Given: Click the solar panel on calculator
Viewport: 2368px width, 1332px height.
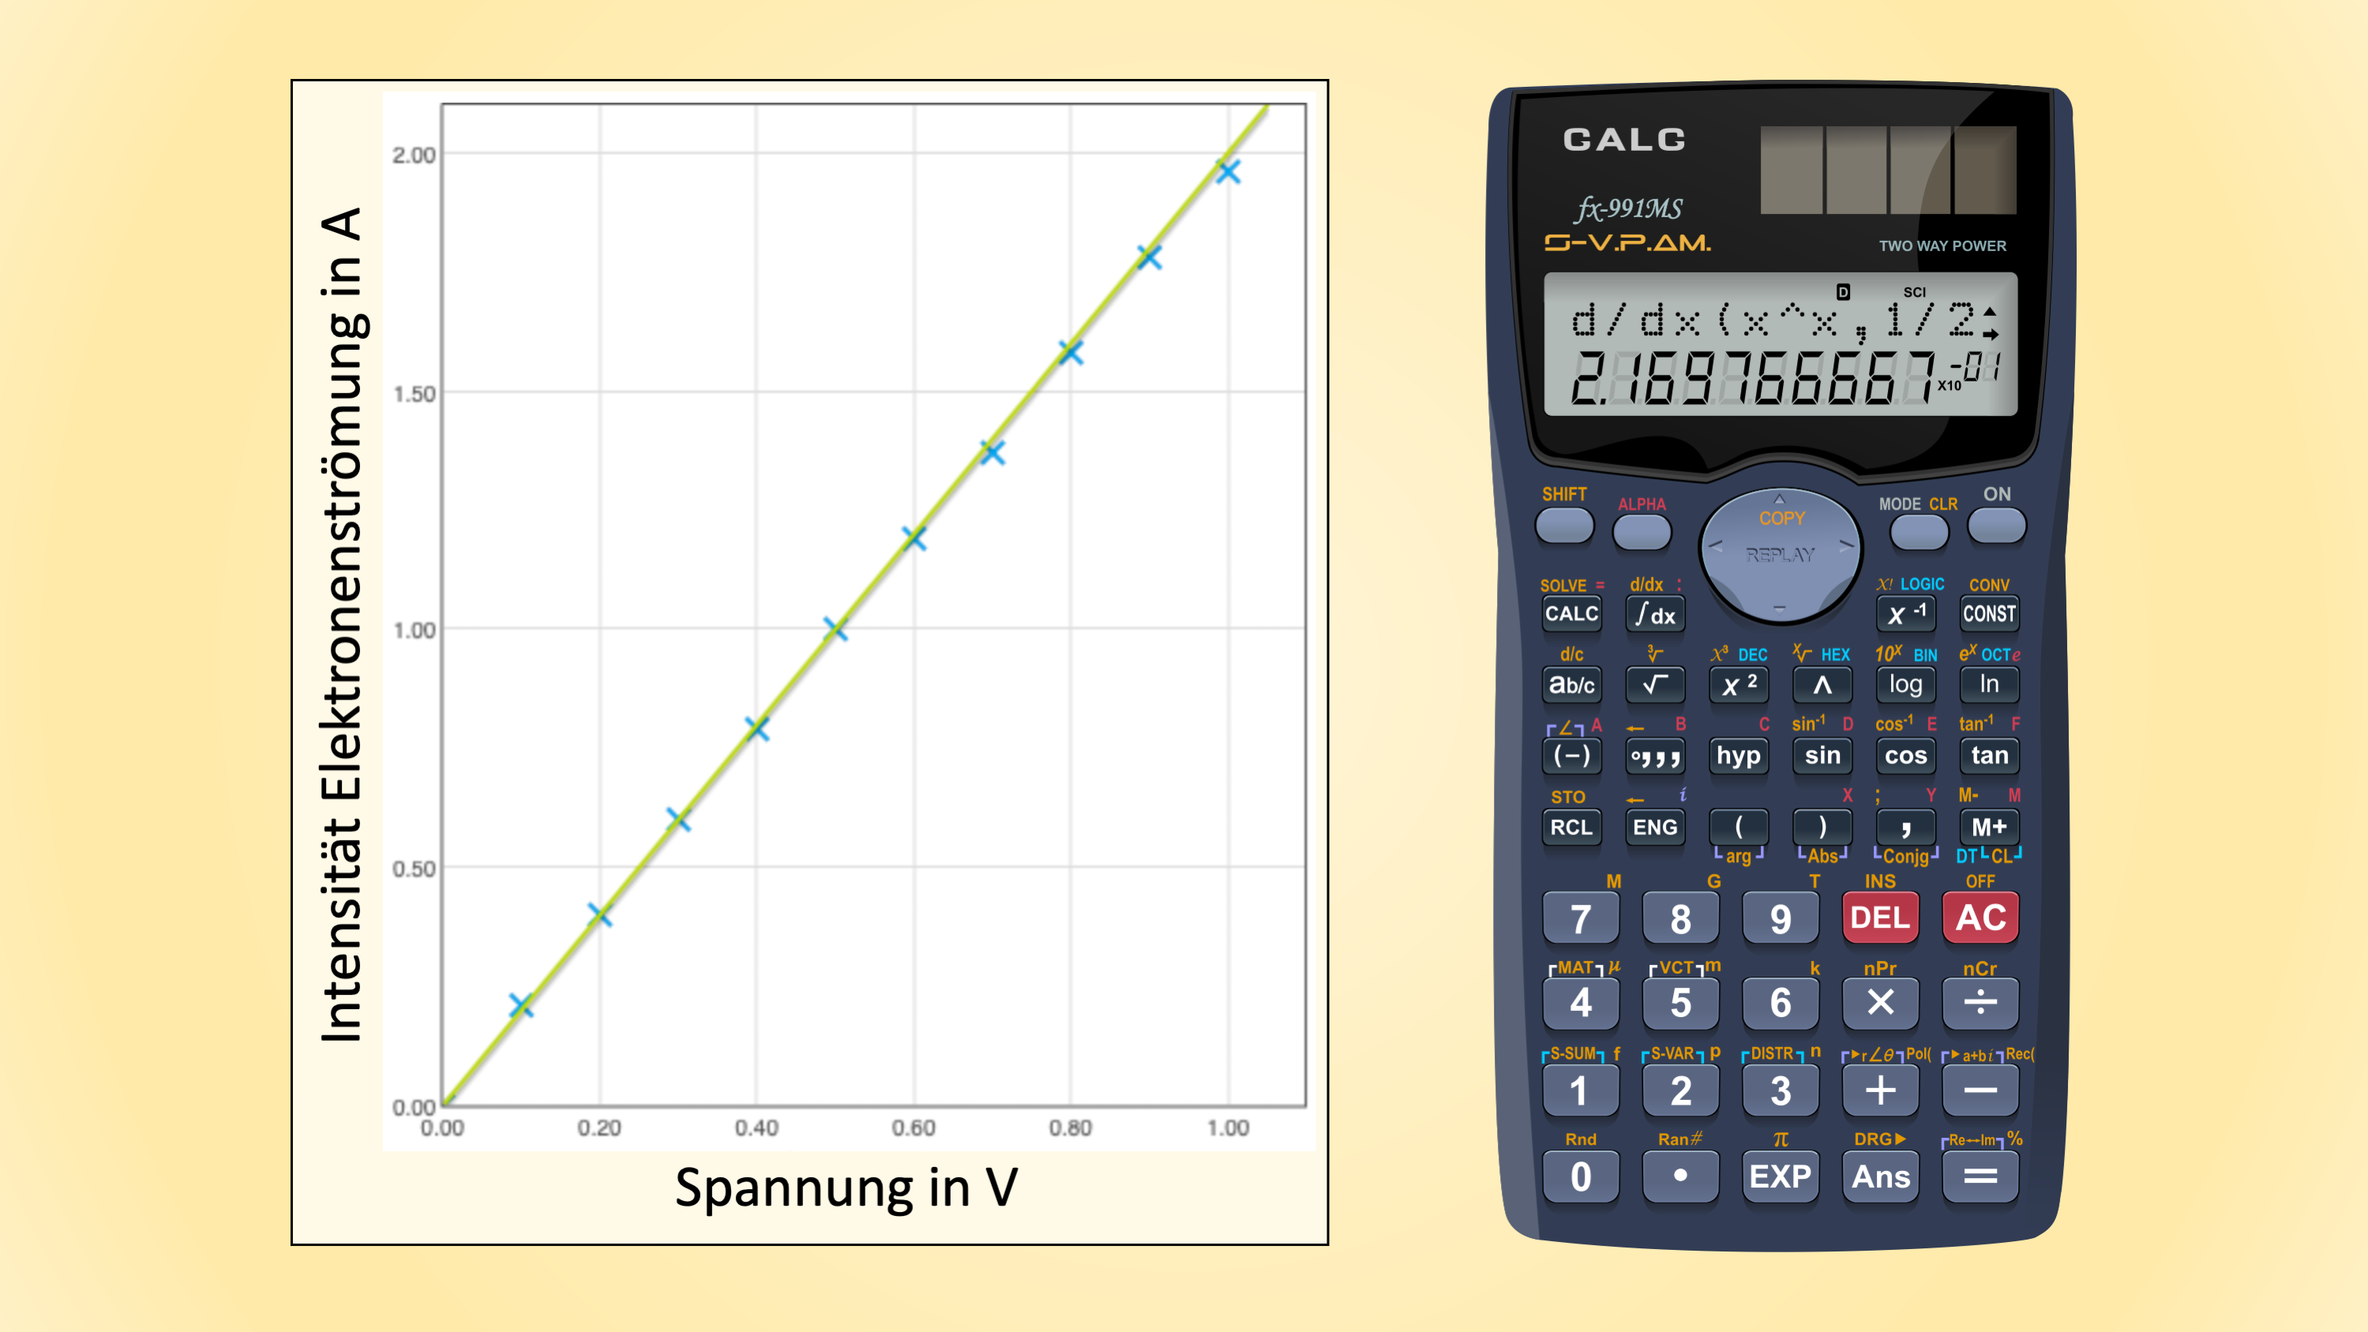Looking at the screenshot, I should coord(1888,170).
